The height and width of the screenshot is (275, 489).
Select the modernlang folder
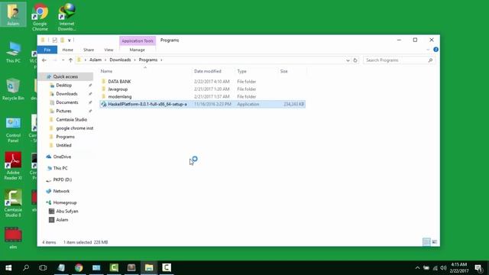pos(120,97)
